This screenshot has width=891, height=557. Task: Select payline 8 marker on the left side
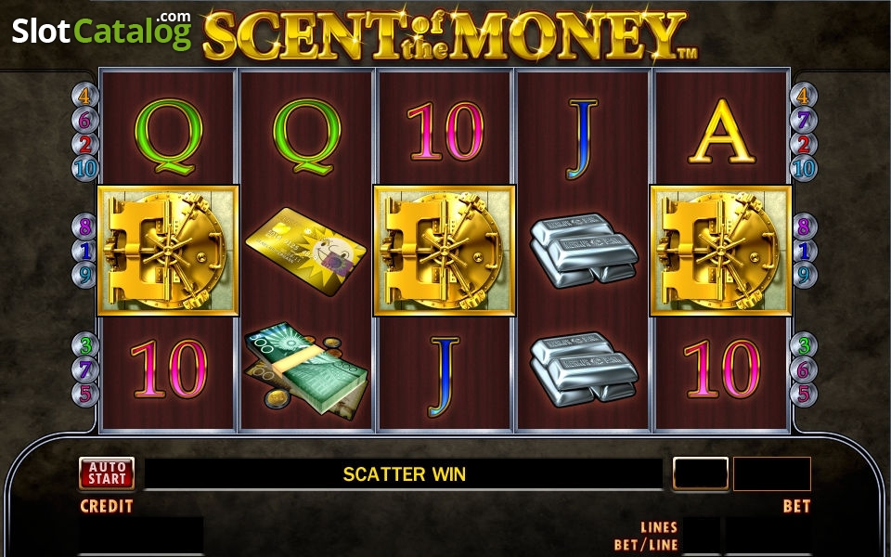(84, 227)
